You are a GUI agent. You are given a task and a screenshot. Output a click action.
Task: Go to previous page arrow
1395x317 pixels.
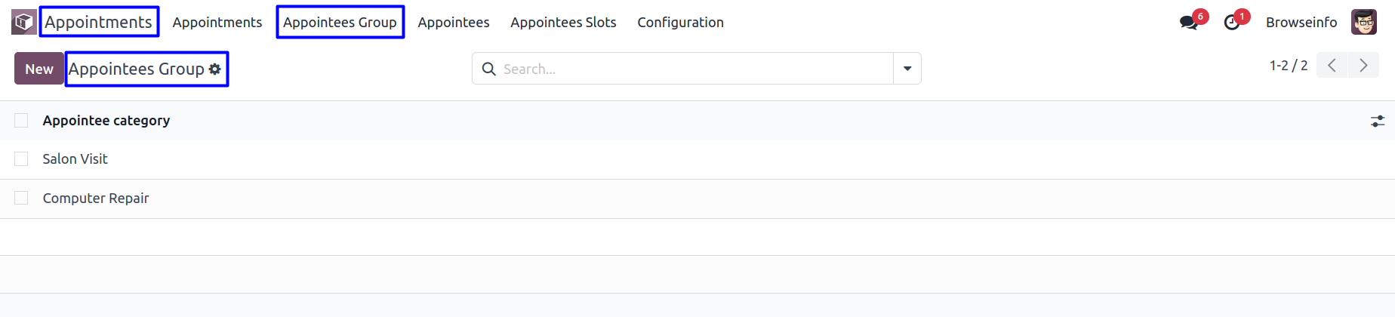(1332, 66)
